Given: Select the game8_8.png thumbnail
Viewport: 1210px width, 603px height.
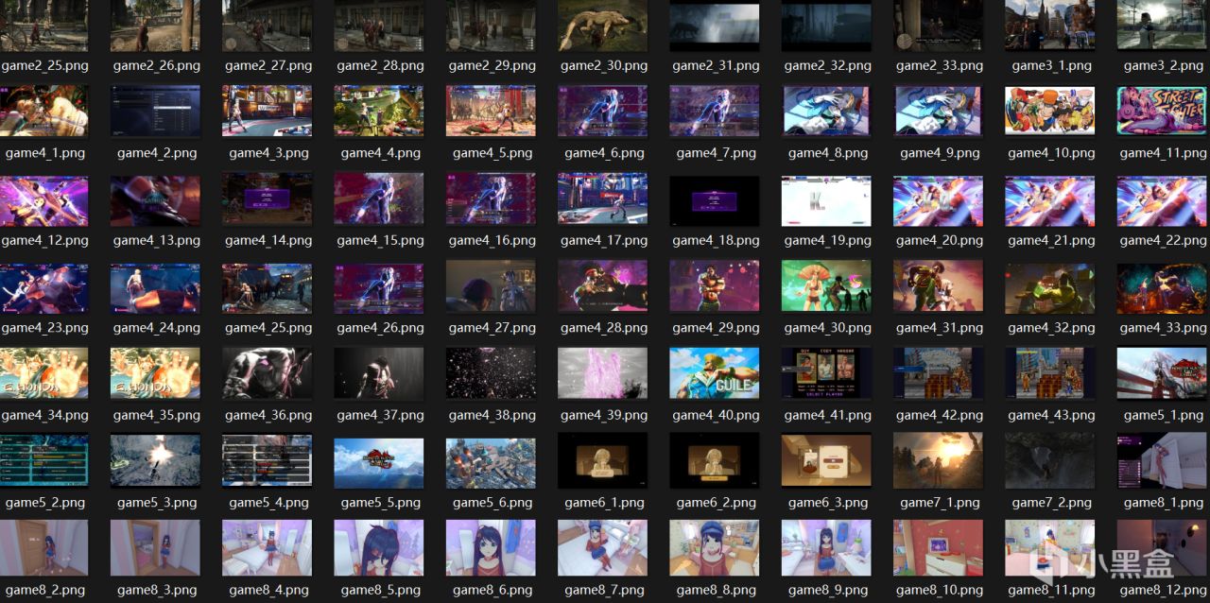Looking at the screenshot, I should [x=715, y=547].
